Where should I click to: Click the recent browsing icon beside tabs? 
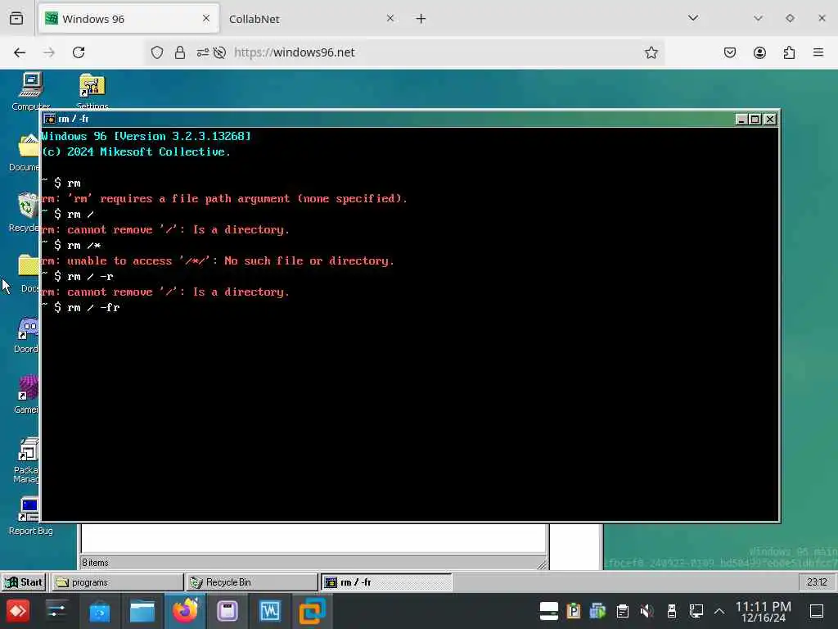(x=16, y=19)
